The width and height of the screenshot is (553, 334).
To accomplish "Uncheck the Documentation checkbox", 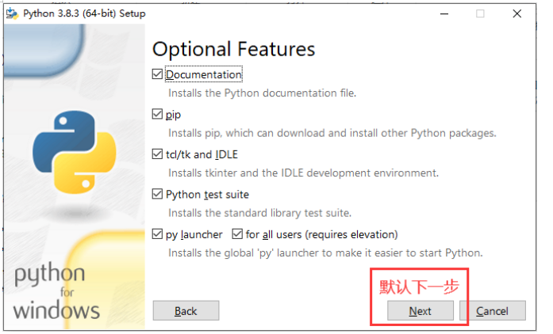I will point(157,74).
